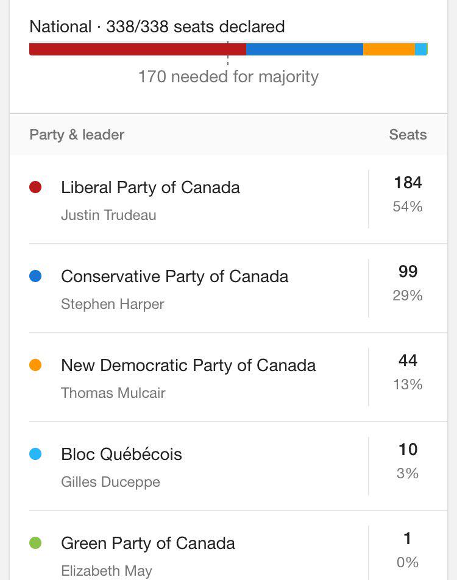Select Conservative Party of Canada entry
The height and width of the screenshot is (580, 457).
click(174, 277)
